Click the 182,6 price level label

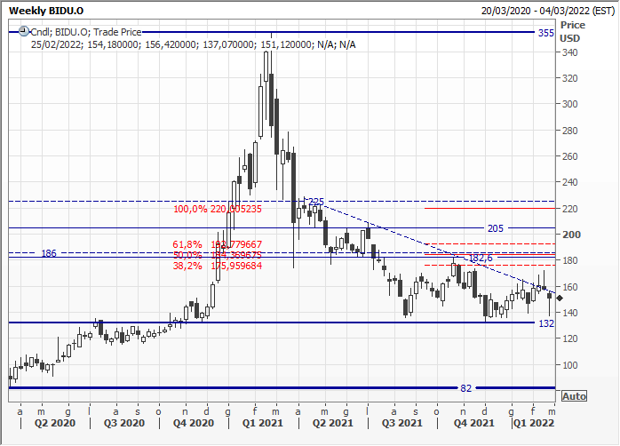tap(480, 258)
